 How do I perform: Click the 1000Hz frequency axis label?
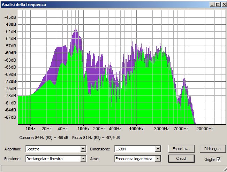coord(136,128)
